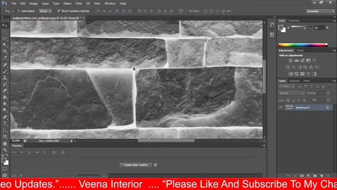
Task: Split clip with timeline scissors icon
Action: [x=54, y=153]
